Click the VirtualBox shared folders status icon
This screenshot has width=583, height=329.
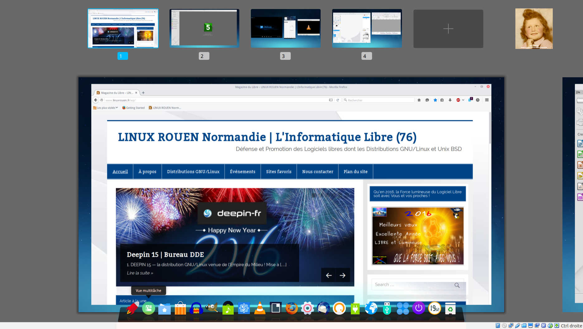tap(524, 326)
